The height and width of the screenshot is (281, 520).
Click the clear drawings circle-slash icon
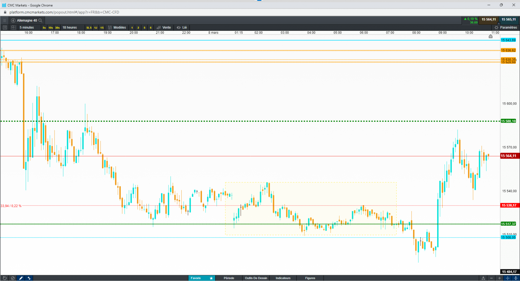[13, 278]
